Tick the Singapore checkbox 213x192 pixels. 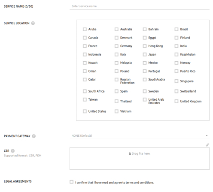pyautogui.click(x=176, y=81)
